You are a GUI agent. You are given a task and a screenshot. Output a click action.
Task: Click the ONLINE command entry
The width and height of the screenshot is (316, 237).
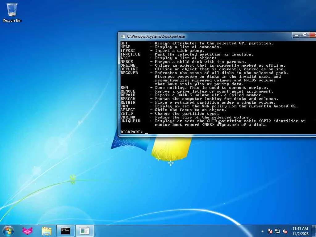(203, 65)
